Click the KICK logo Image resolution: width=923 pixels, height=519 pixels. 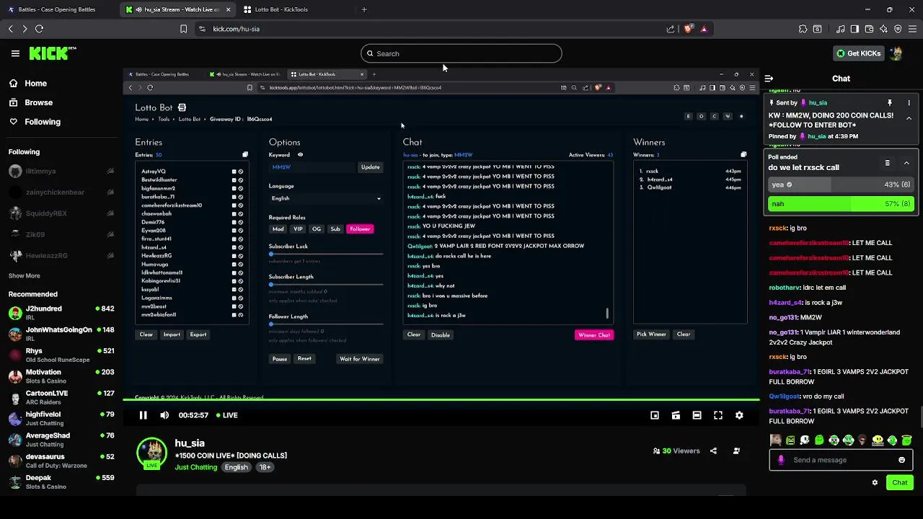tap(52, 53)
